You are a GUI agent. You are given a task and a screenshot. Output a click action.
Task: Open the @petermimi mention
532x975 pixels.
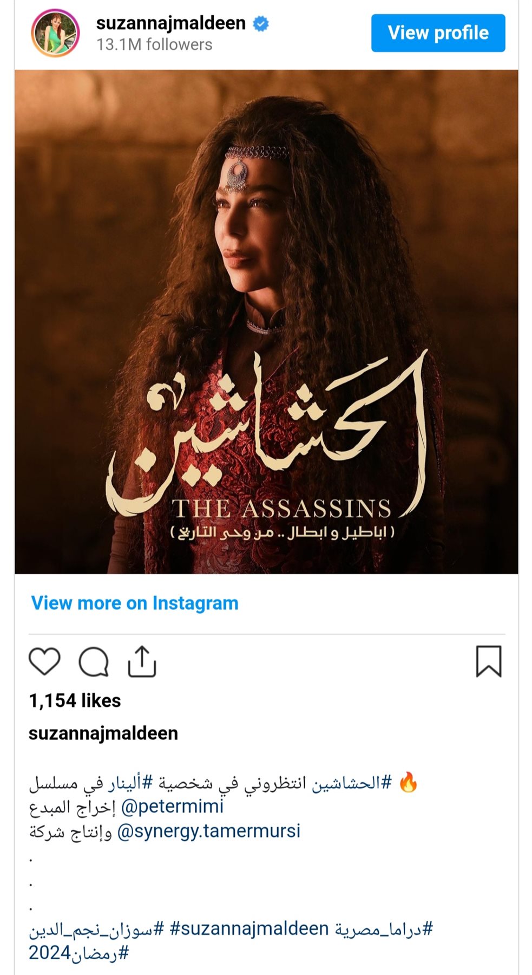tap(173, 807)
